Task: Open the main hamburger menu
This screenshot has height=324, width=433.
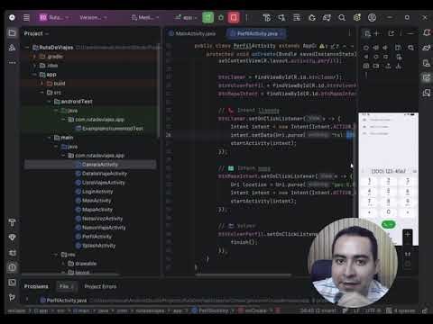Action: coord(26,18)
